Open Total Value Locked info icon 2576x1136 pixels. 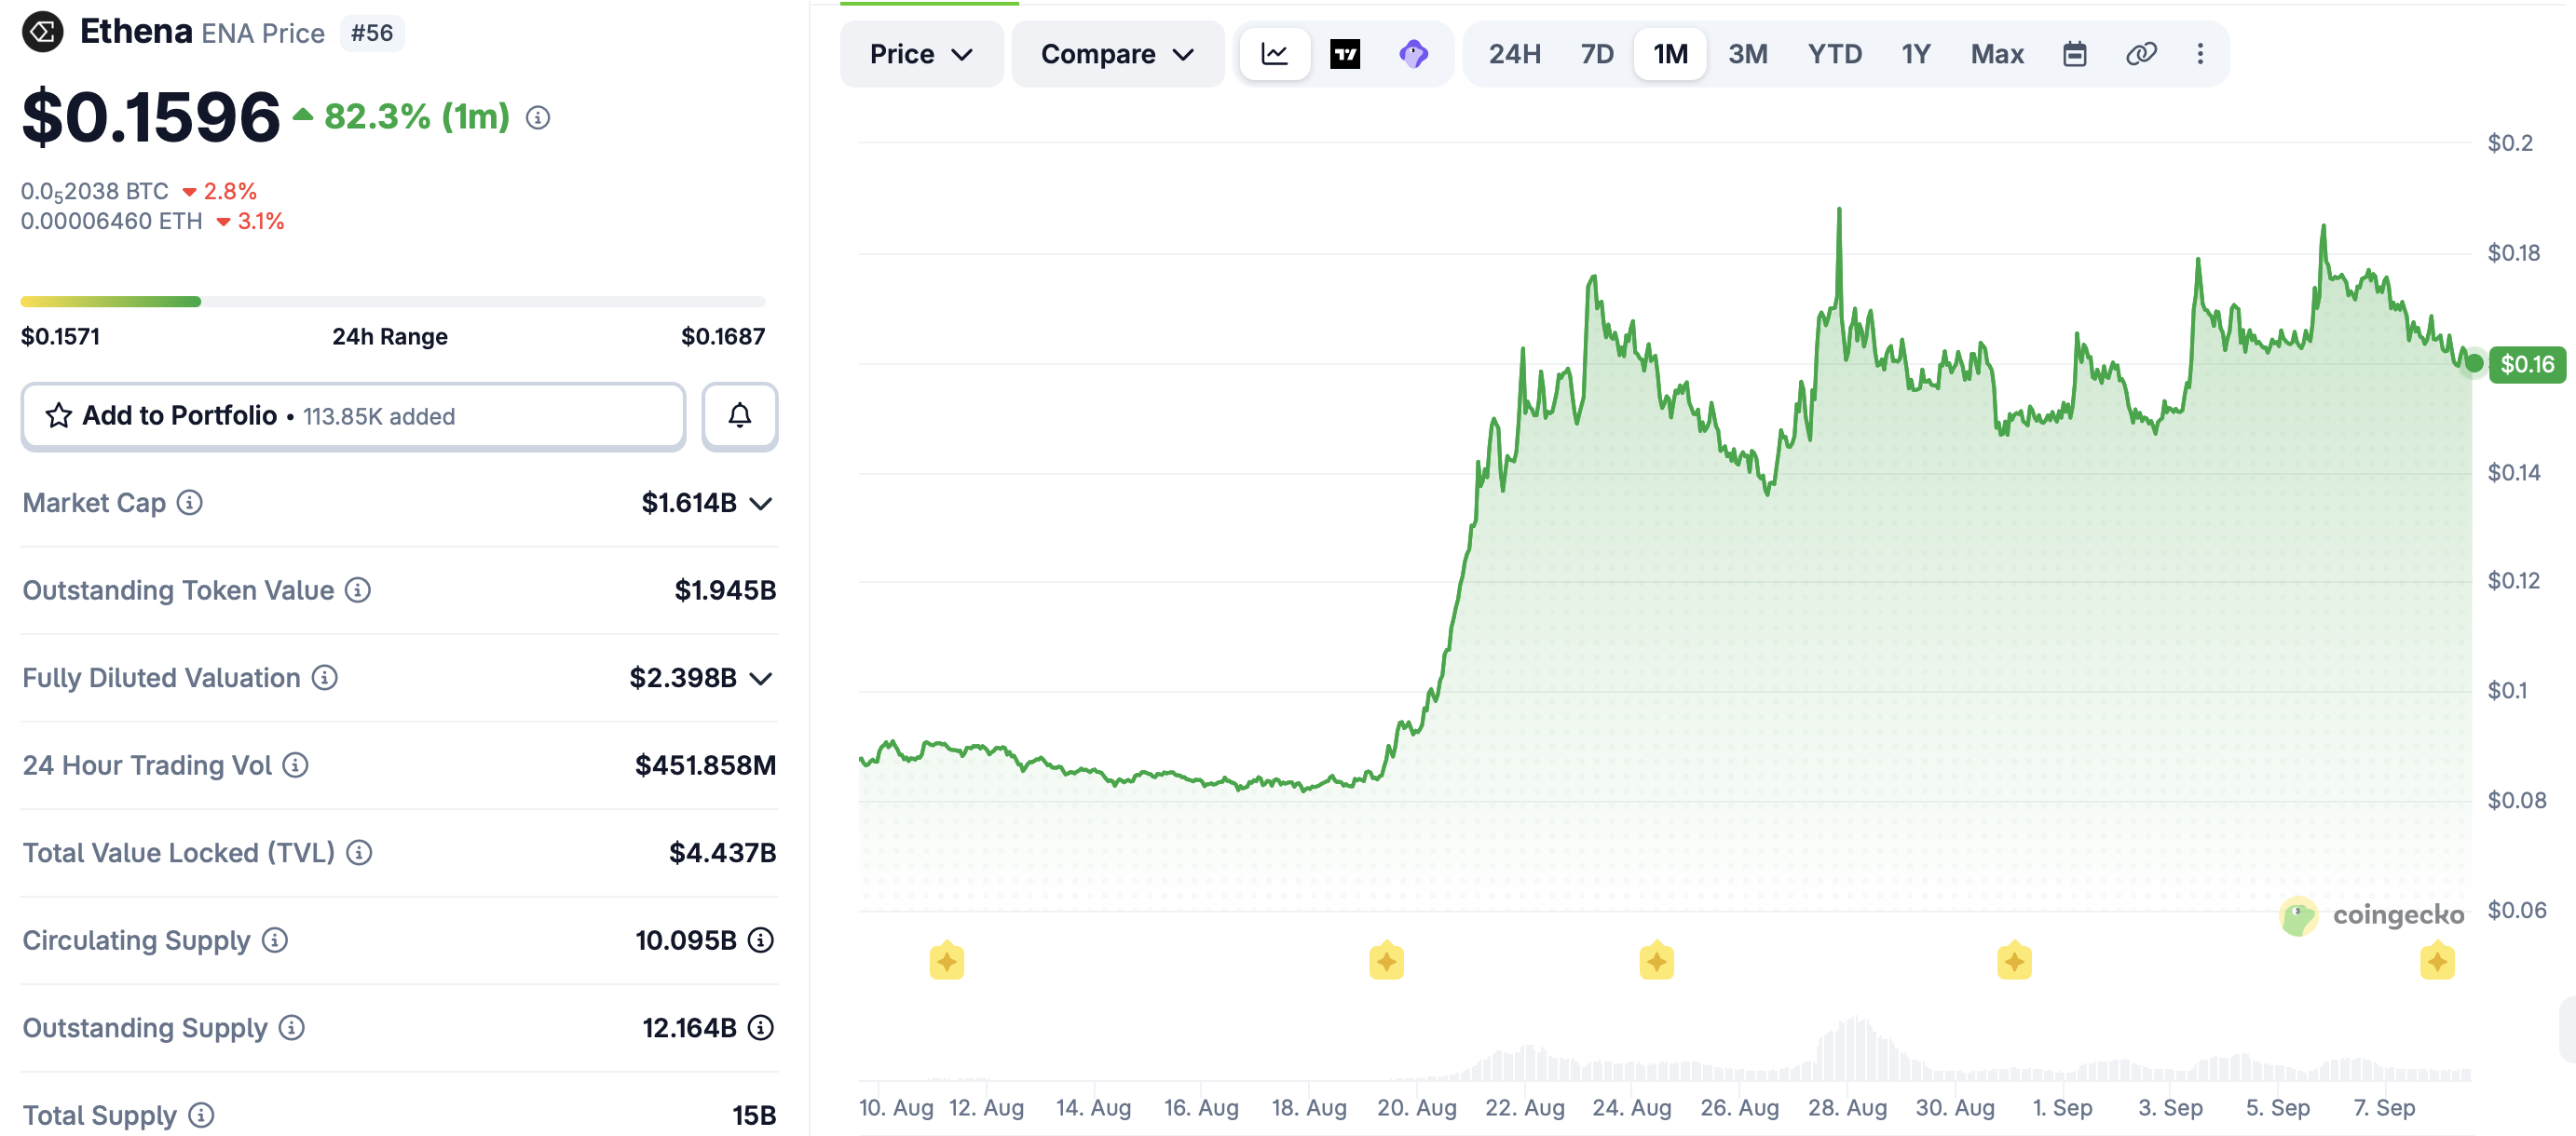point(359,852)
